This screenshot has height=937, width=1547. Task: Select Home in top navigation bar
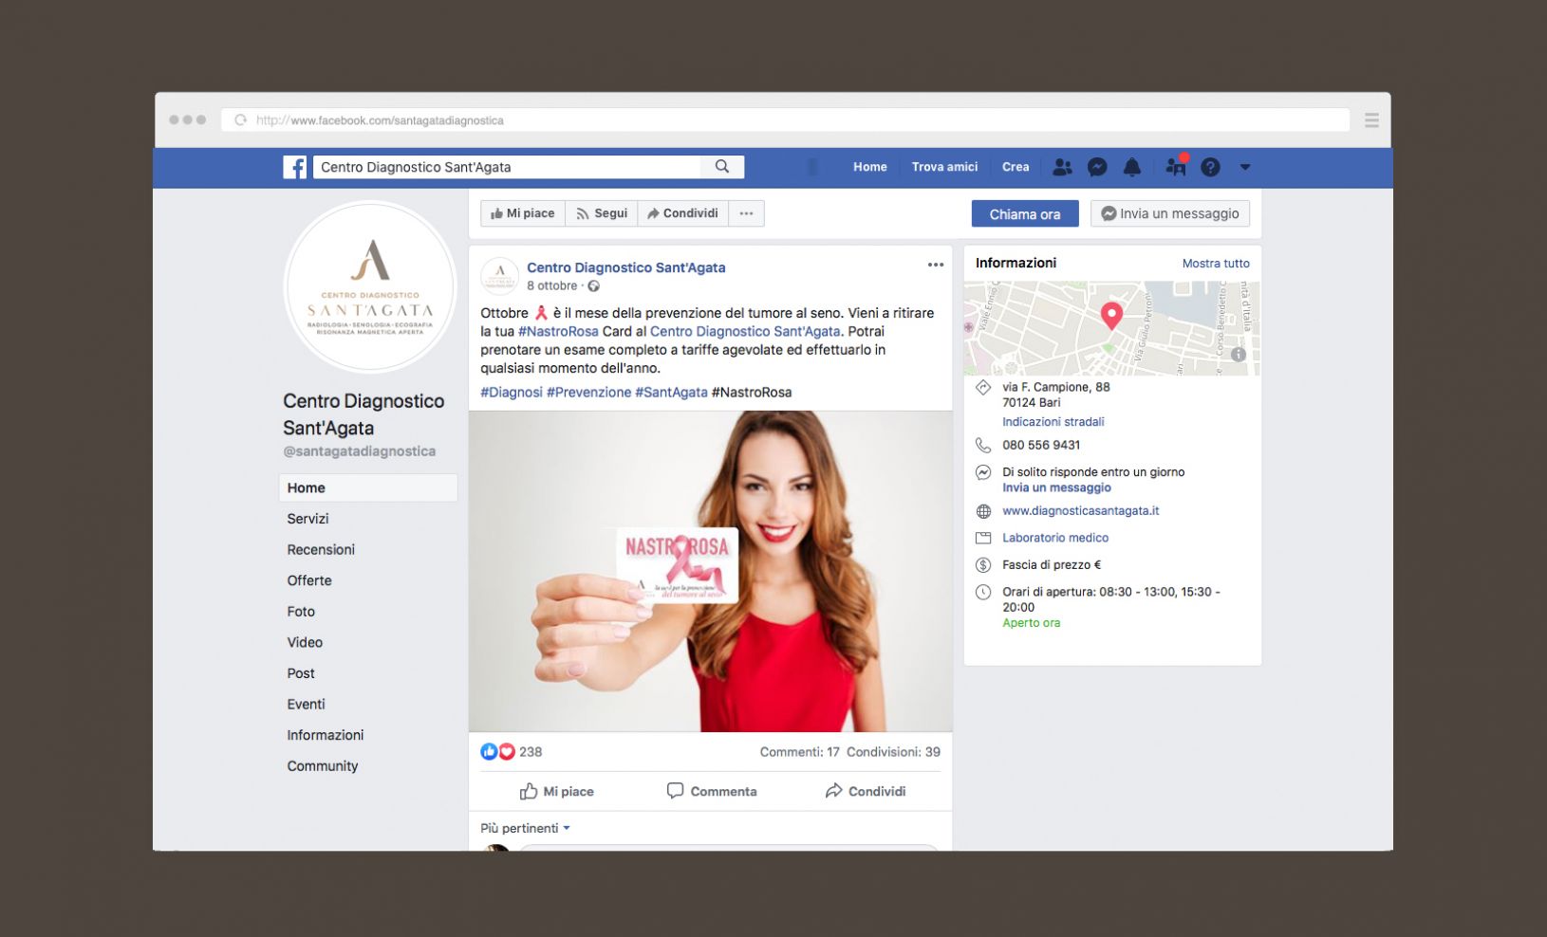coord(870,167)
